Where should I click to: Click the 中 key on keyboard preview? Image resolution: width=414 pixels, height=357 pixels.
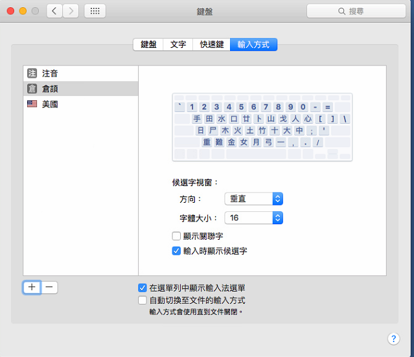pyautogui.click(x=299, y=130)
